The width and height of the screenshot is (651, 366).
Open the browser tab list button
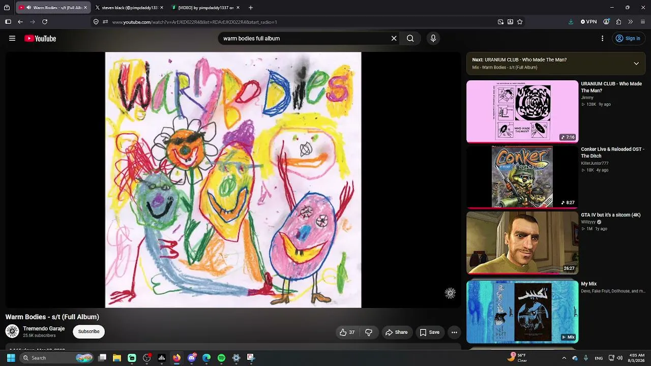(x=7, y=8)
